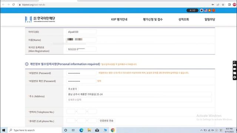Open File Explorer from taskbar
The height and width of the screenshot is (133, 237).
coord(89,130)
